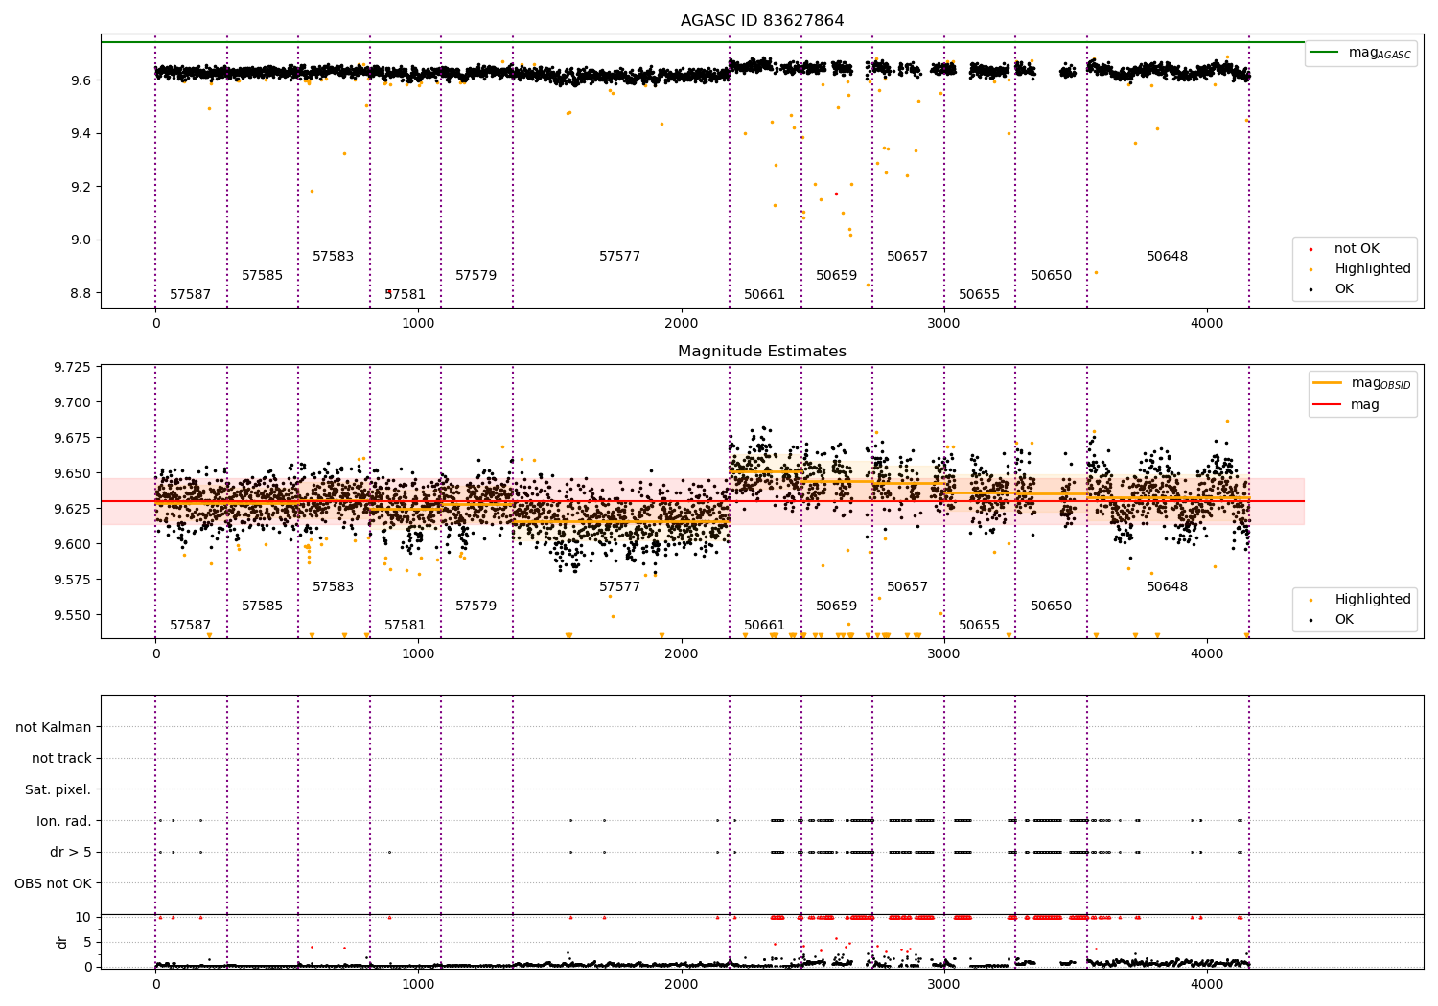The image size is (1438, 1006).
Task: Select obsid label 57585 in Magnitude Estimates plot
Action: (262, 606)
